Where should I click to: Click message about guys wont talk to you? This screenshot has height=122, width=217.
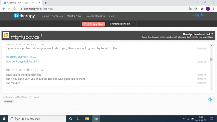point(62,48)
